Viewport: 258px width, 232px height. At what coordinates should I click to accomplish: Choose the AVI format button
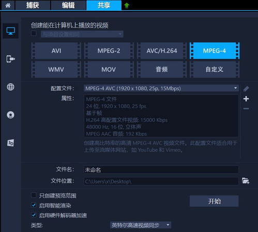click(x=56, y=51)
